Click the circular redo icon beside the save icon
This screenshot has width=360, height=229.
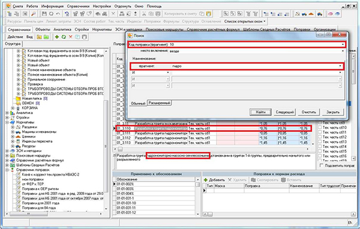(x=51, y=14)
